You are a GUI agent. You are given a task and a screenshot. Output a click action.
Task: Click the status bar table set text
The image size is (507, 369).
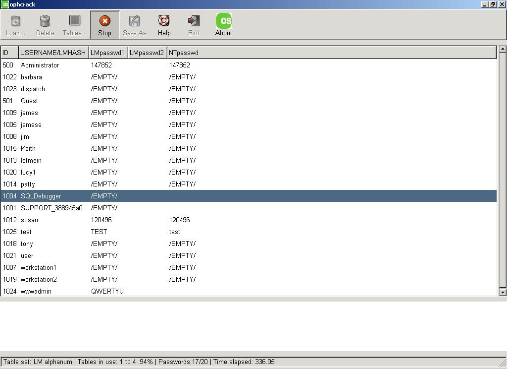click(38, 362)
